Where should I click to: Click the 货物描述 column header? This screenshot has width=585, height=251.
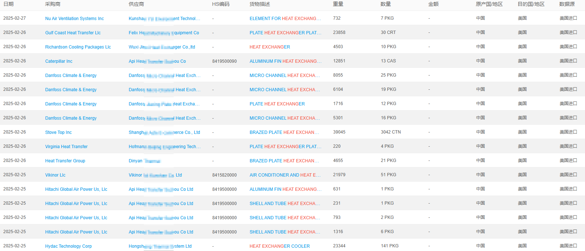coord(260,4)
